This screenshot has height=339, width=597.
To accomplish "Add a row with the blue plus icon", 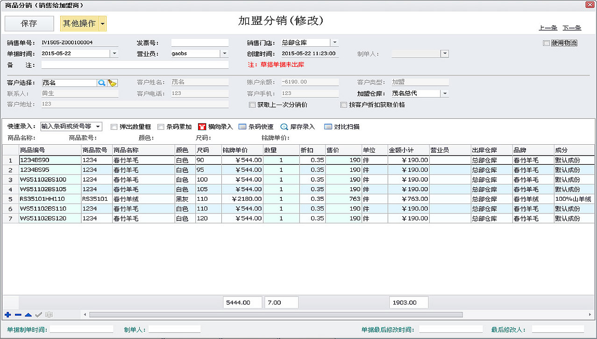I will coord(7,315).
